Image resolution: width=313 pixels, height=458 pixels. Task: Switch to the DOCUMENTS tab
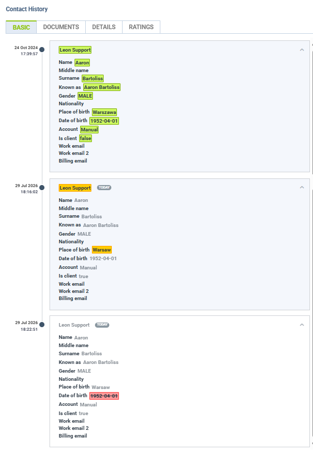[61, 27]
